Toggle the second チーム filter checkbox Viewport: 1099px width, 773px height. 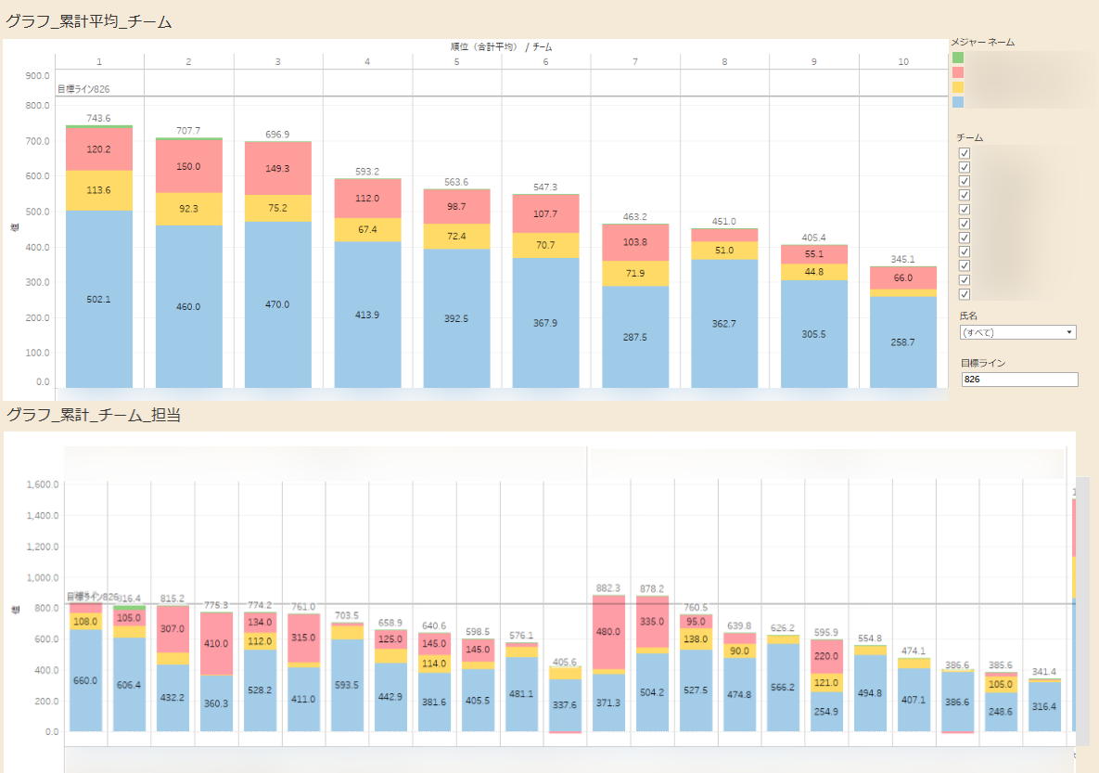[x=965, y=167]
